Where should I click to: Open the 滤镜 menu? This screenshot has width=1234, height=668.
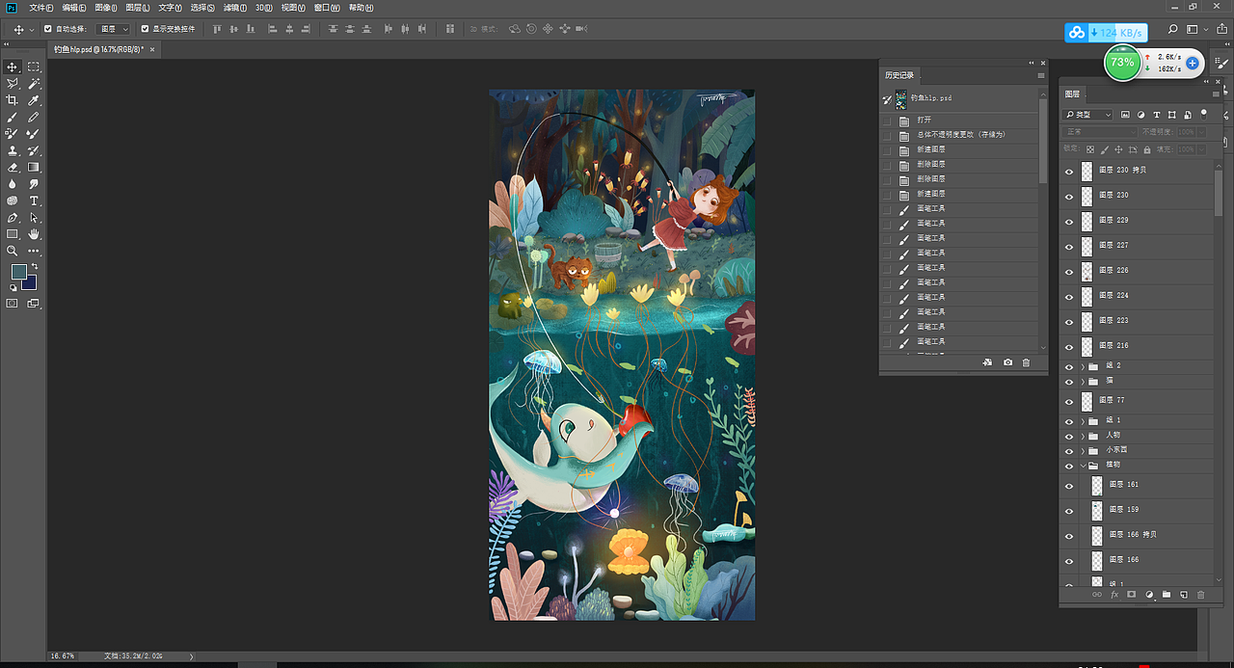click(x=234, y=8)
